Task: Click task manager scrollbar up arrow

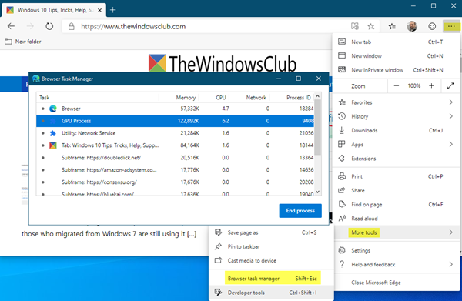Action: point(317,96)
